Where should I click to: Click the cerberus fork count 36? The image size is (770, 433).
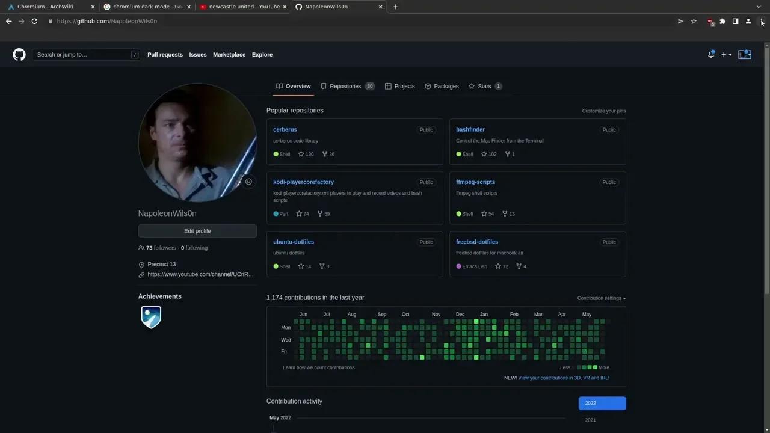328,154
